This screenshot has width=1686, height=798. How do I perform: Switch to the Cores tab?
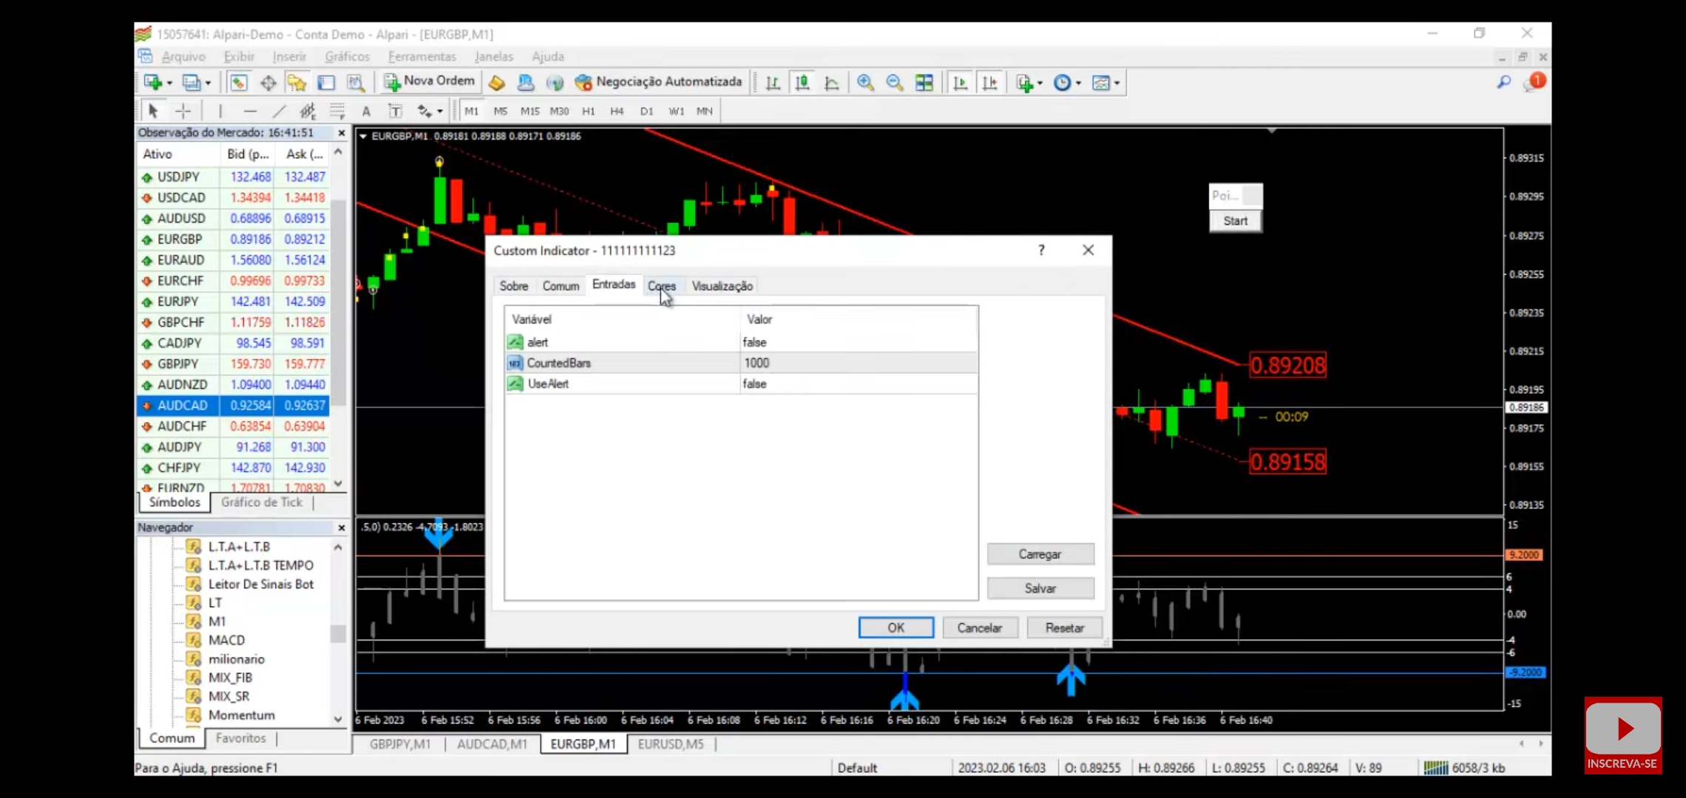point(661,286)
